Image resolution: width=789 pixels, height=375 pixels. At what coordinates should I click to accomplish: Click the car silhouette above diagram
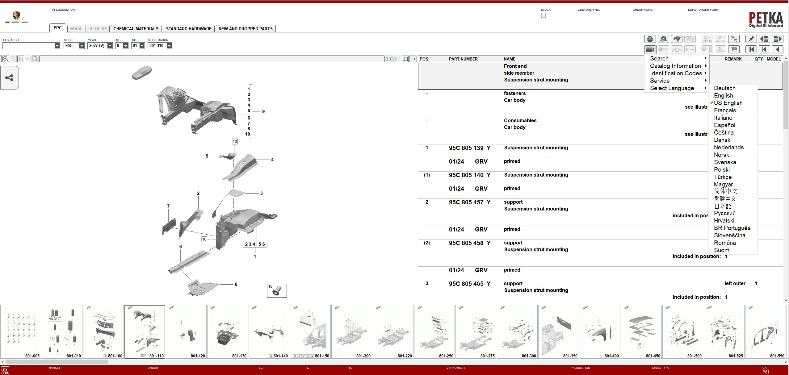(x=142, y=73)
